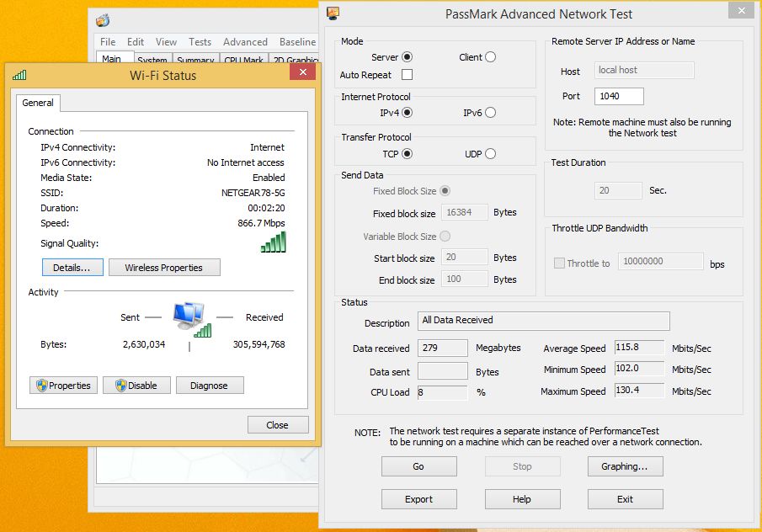
Task: Switch to the Main tab in PerformanceTest
Action: tap(115, 57)
